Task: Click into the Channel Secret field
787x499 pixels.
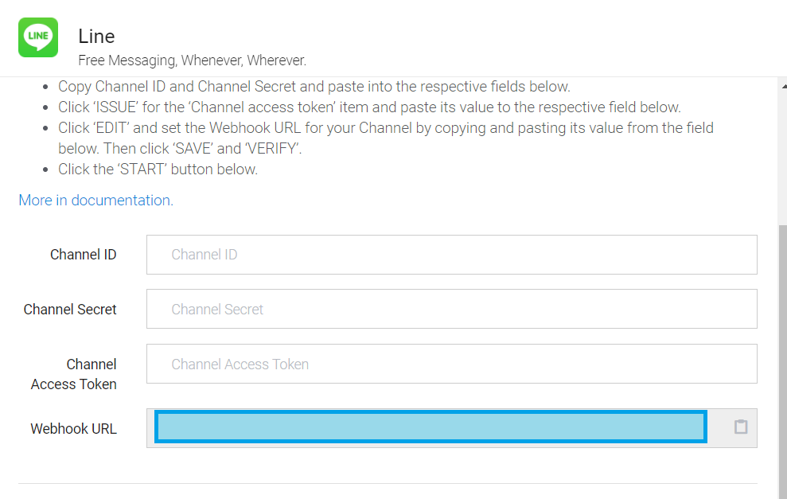Action: point(451,309)
